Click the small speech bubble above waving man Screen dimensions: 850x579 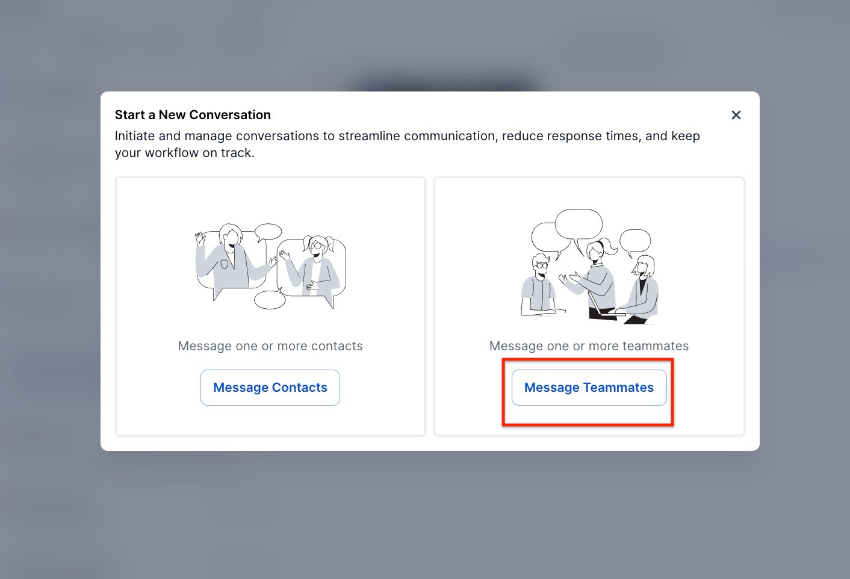268,232
